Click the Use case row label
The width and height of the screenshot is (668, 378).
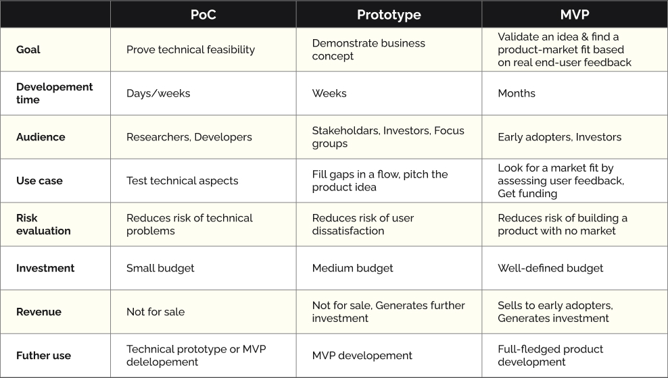39,180
